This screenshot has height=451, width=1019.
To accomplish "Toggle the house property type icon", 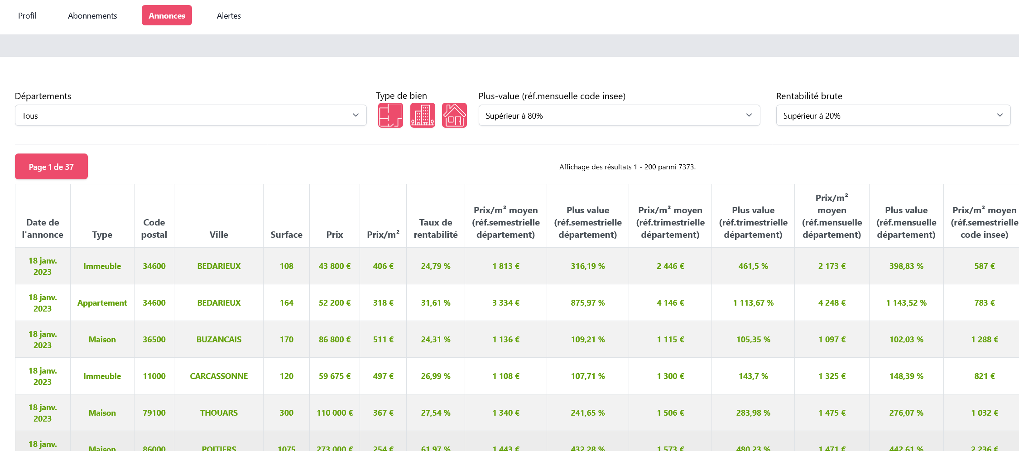I will (454, 115).
